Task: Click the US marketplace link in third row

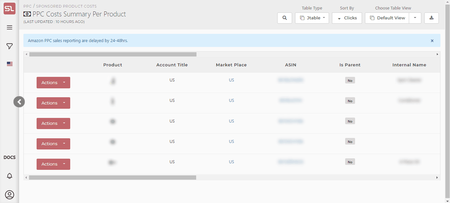Action: tap(231, 121)
